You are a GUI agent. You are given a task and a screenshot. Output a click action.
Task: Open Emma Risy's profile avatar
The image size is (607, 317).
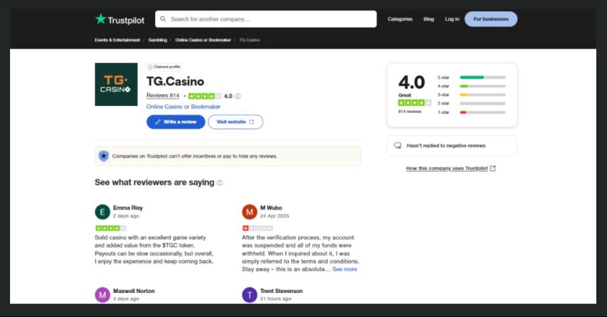(x=102, y=212)
